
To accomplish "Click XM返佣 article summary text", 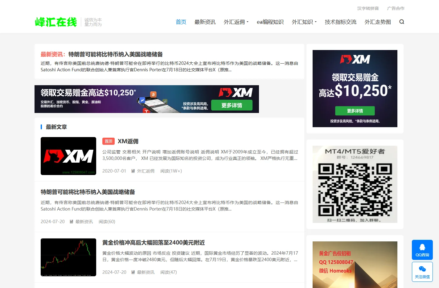I will coord(200,155).
